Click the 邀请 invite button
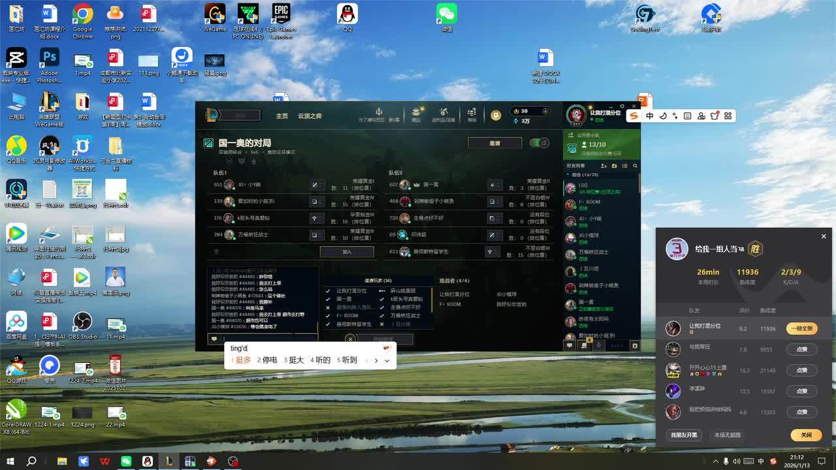Screen dimensions: 836x470 494,143
